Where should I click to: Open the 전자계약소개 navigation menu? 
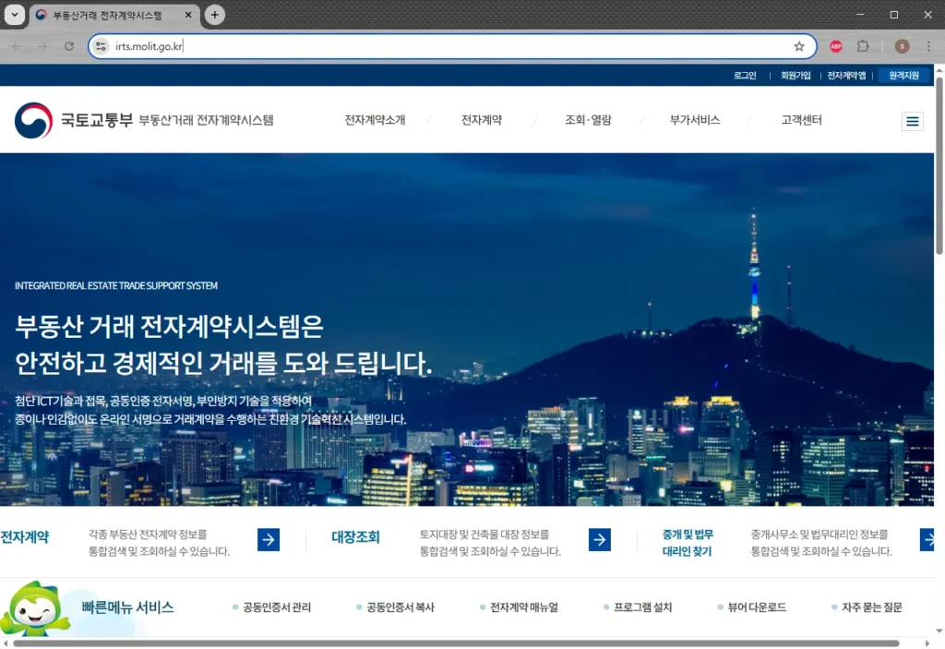coord(375,119)
